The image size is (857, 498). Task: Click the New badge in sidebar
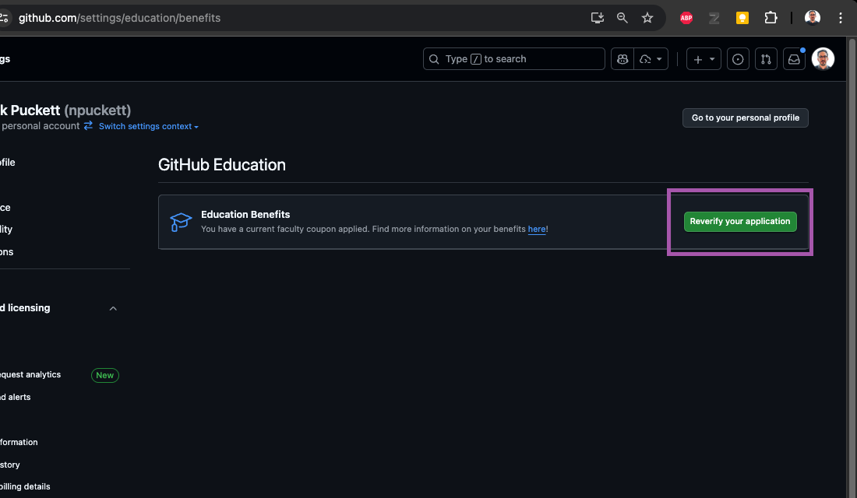105,375
